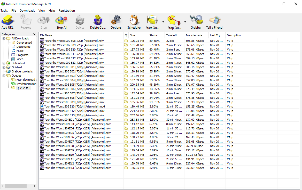
Task: Click the 81.03 KB/sec transfer rate
Action: 194,155
